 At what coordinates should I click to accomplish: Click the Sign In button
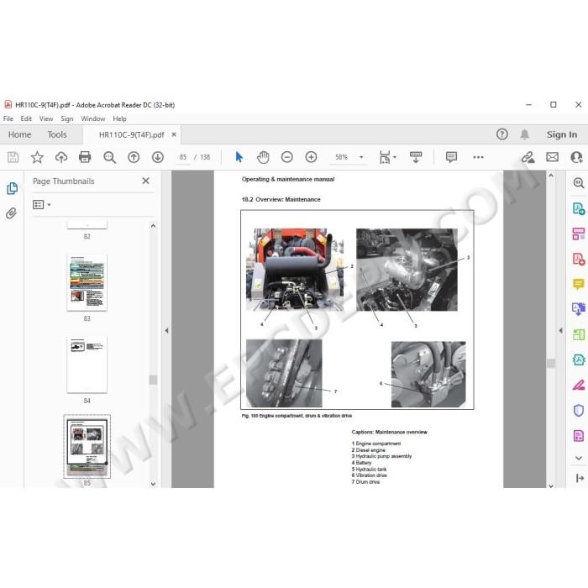tap(561, 134)
